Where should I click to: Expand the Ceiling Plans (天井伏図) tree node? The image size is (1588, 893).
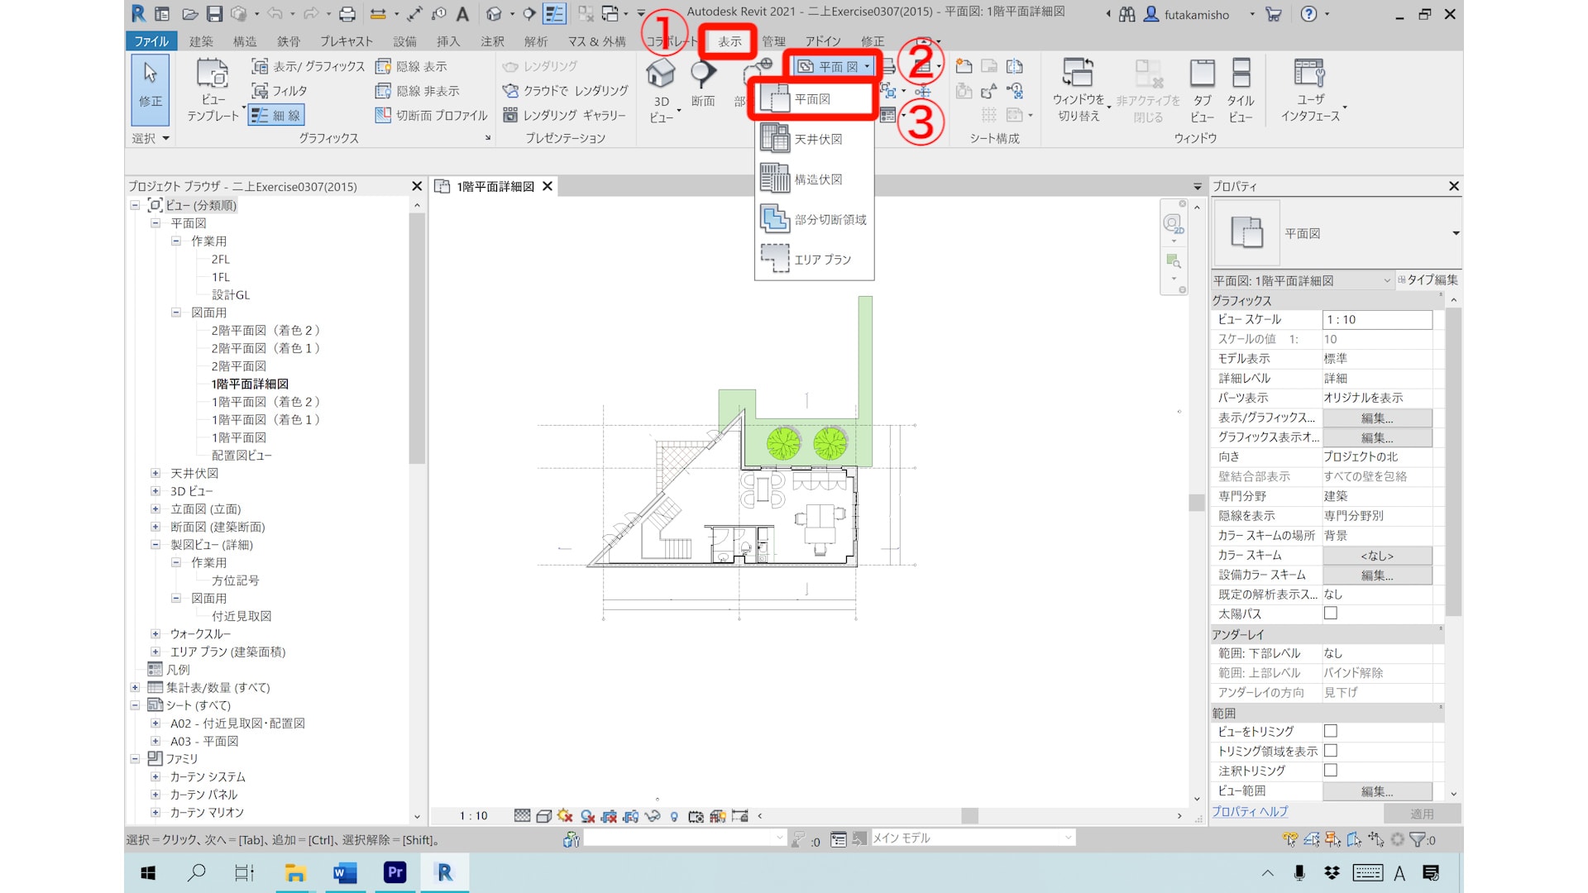click(x=155, y=473)
